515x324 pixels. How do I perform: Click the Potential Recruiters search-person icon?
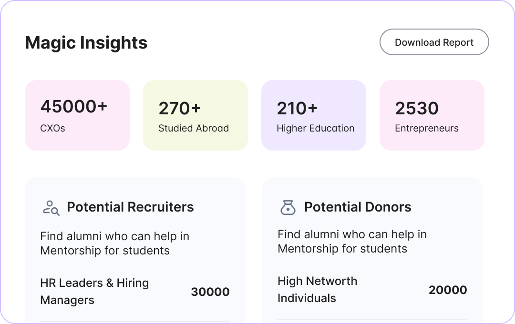(51, 208)
